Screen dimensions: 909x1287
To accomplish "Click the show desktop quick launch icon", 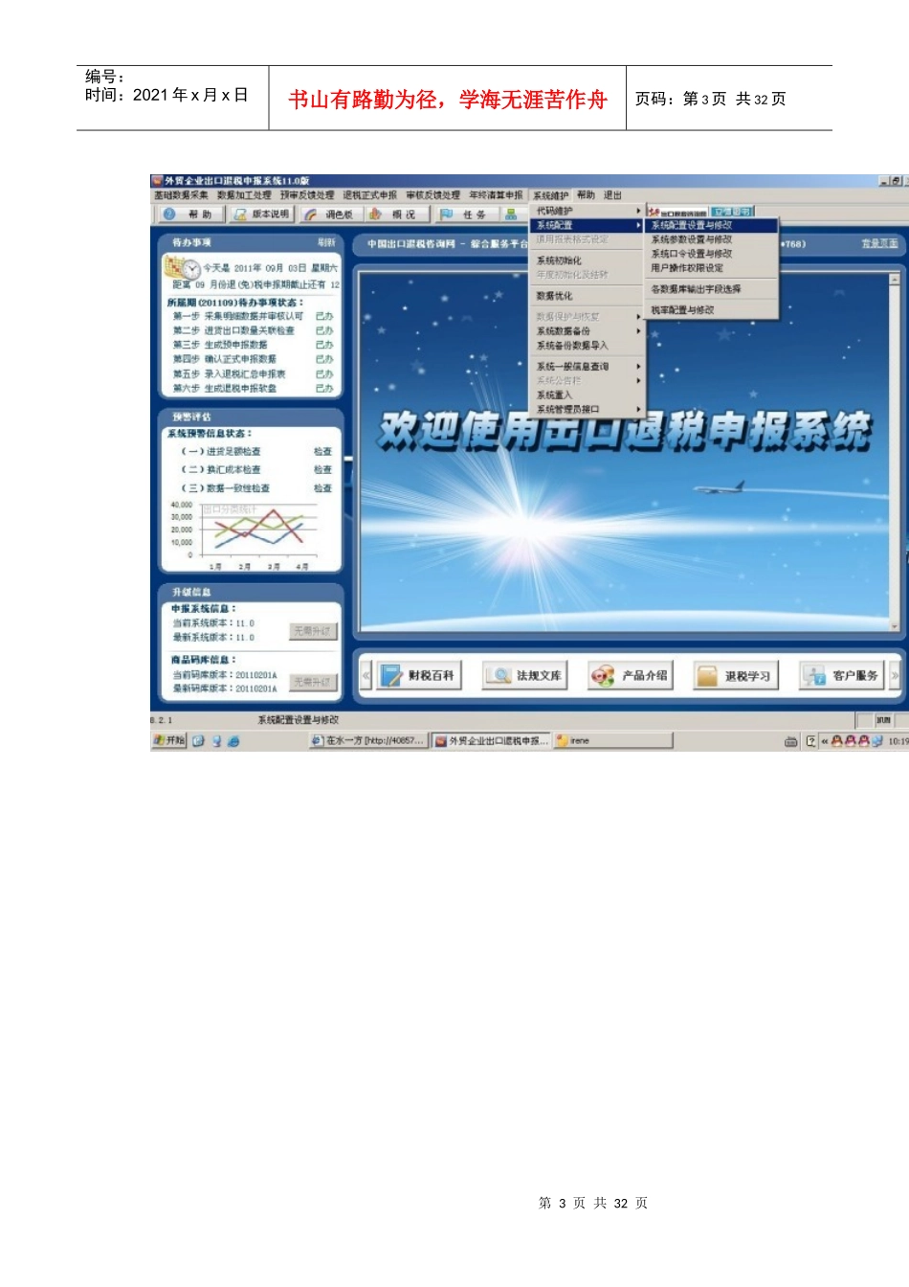I will tap(198, 741).
